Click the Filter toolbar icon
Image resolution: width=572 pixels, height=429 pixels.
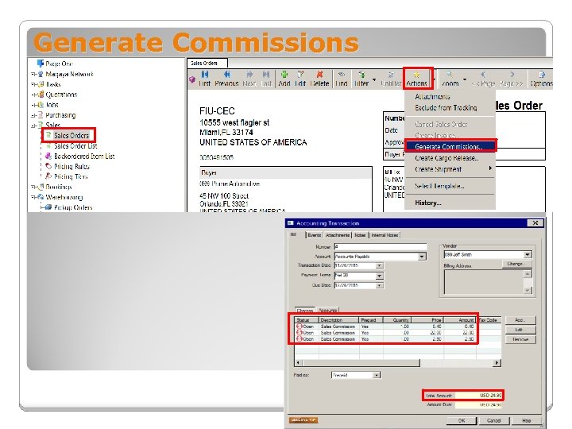click(361, 75)
